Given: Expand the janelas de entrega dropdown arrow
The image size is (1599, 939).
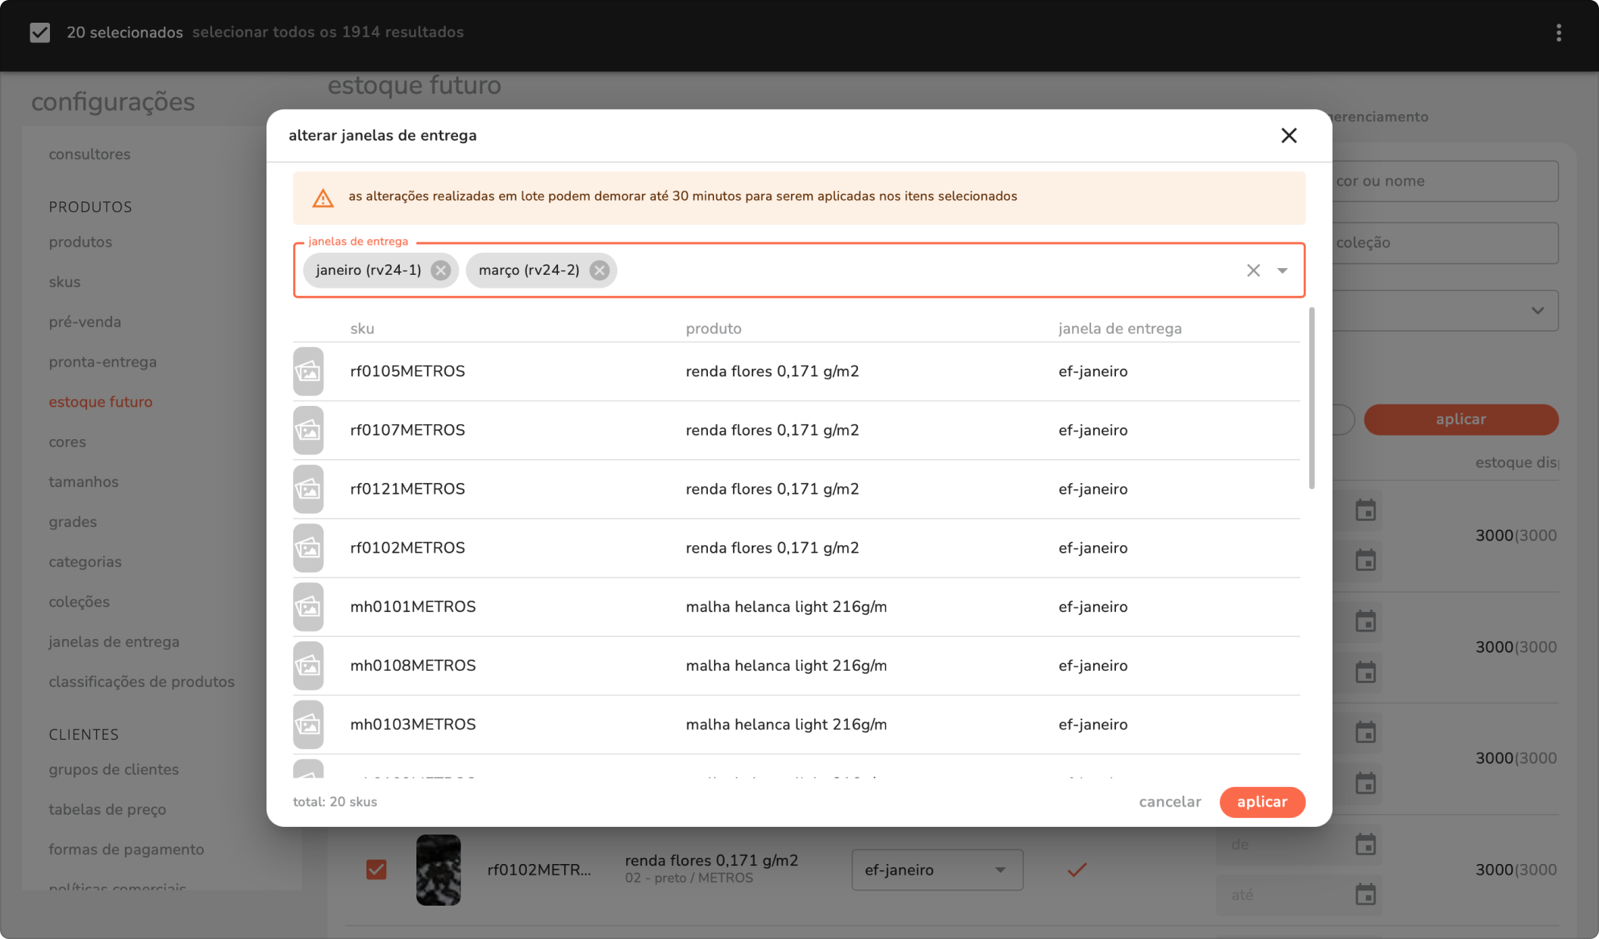Looking at the screenshot, I should pos(1283,270).
